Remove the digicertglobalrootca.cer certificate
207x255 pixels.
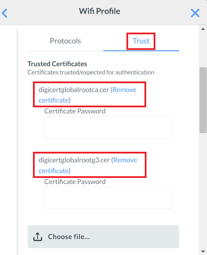pyautogui.click(x=124, y=90)
